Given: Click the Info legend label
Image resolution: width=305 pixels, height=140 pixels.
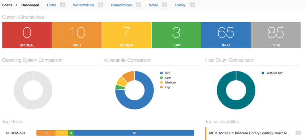Looking at the screenshot, I should 168,73.
